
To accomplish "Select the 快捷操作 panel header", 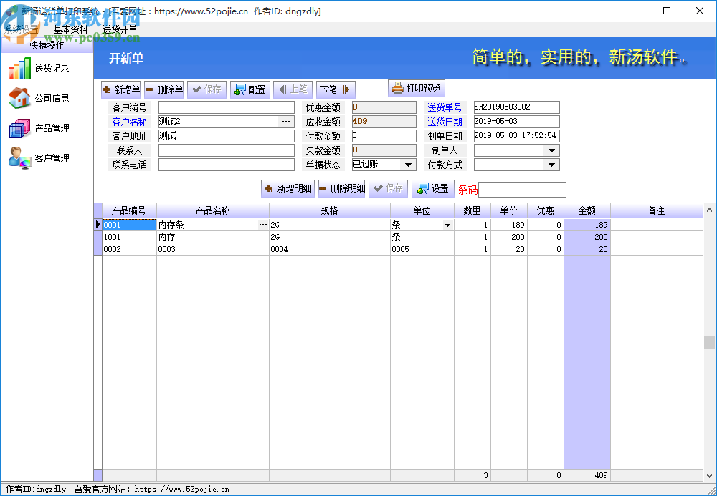I will coord(47,46).
